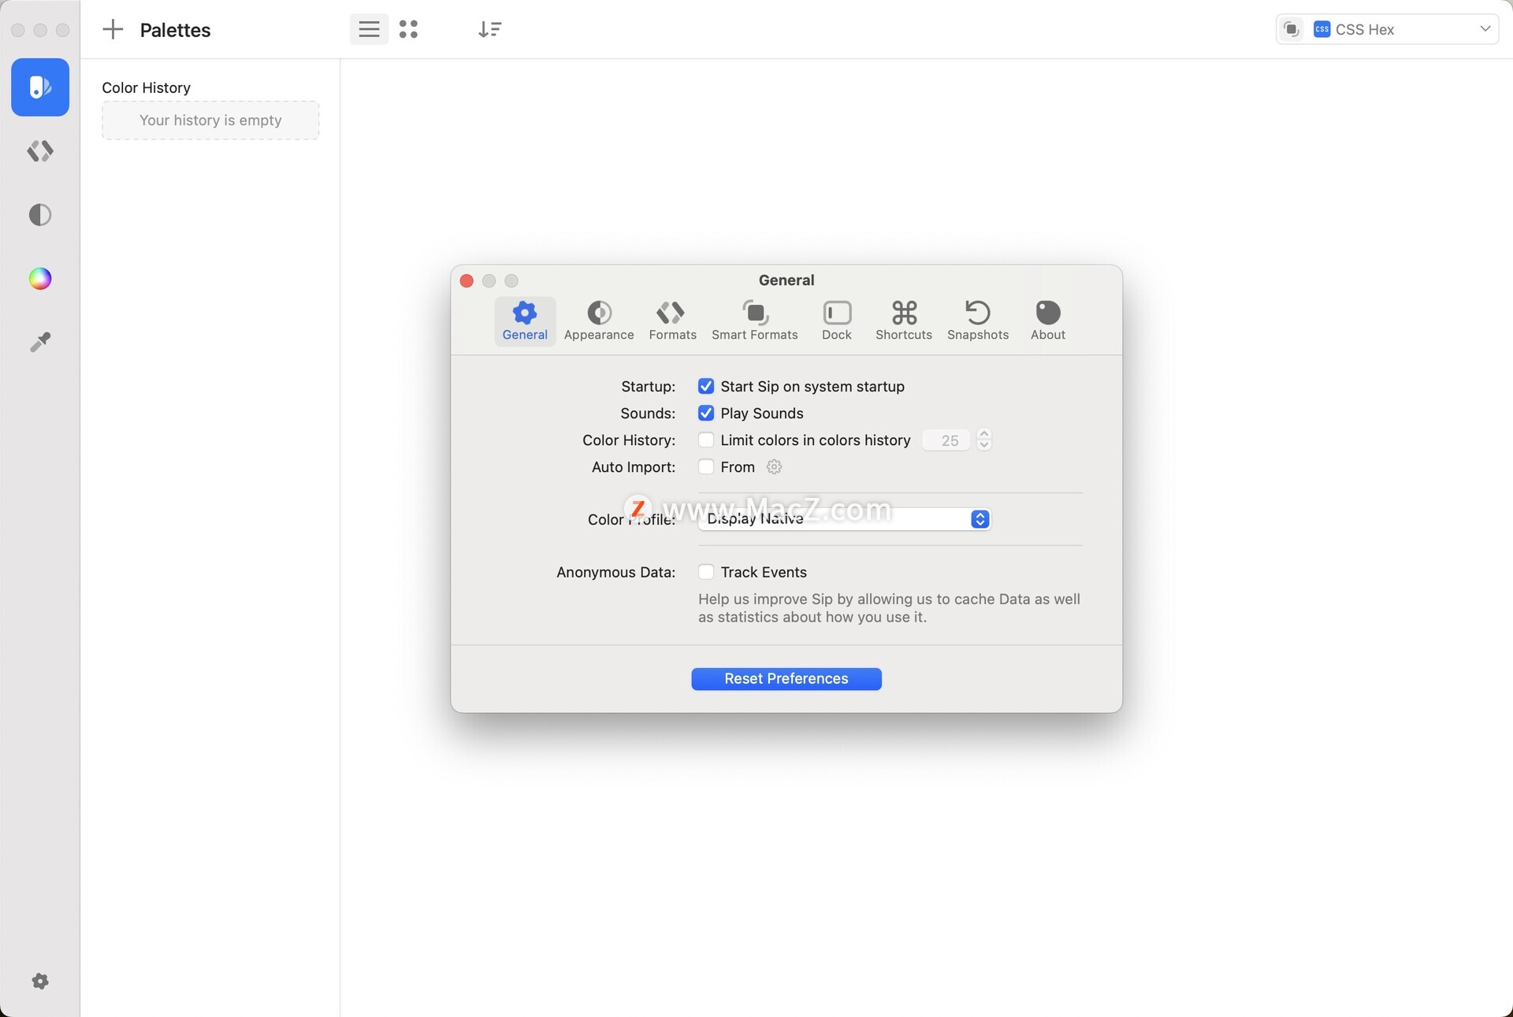Click the copy icon beside CSS Hex
The height and width of the screenshot is (1017, 1513).
(1292, 30)
